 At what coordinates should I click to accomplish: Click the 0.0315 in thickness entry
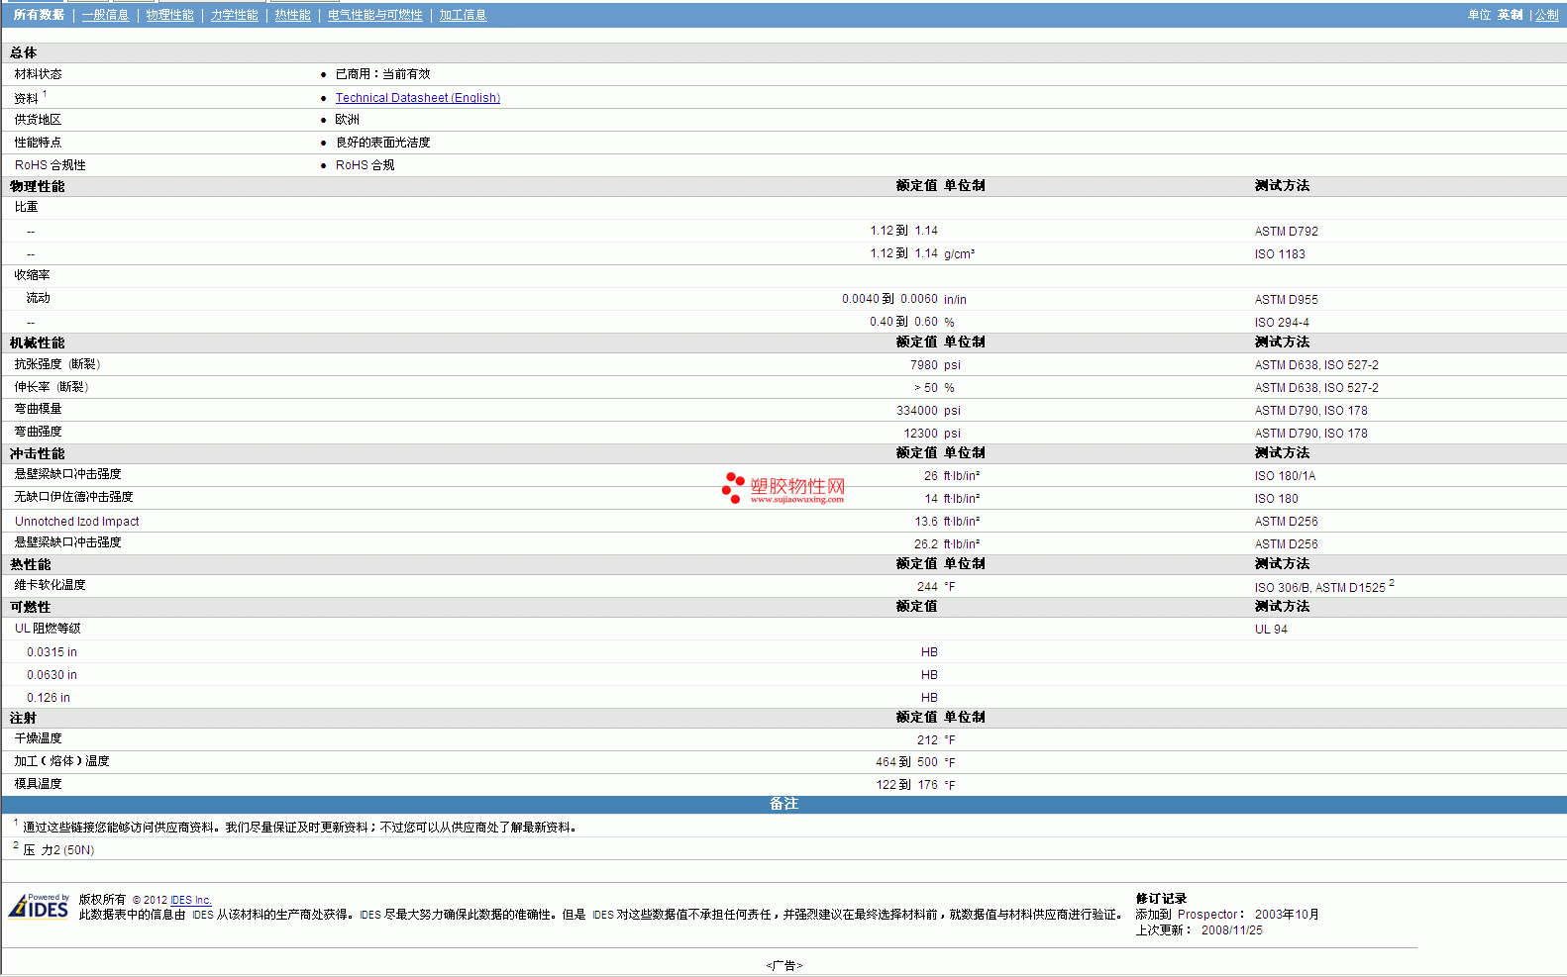(52, 652)
